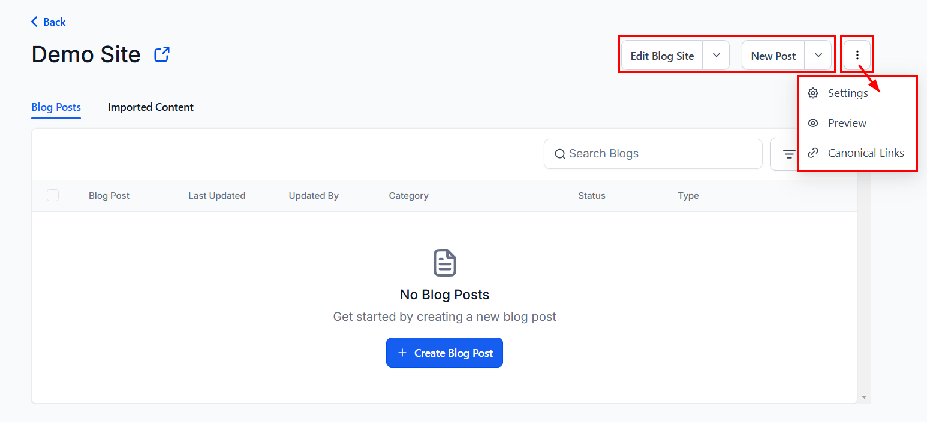Screen dimensions: 927x422
Task: Choose Settings from the options menu
Action: coord(857,93)
